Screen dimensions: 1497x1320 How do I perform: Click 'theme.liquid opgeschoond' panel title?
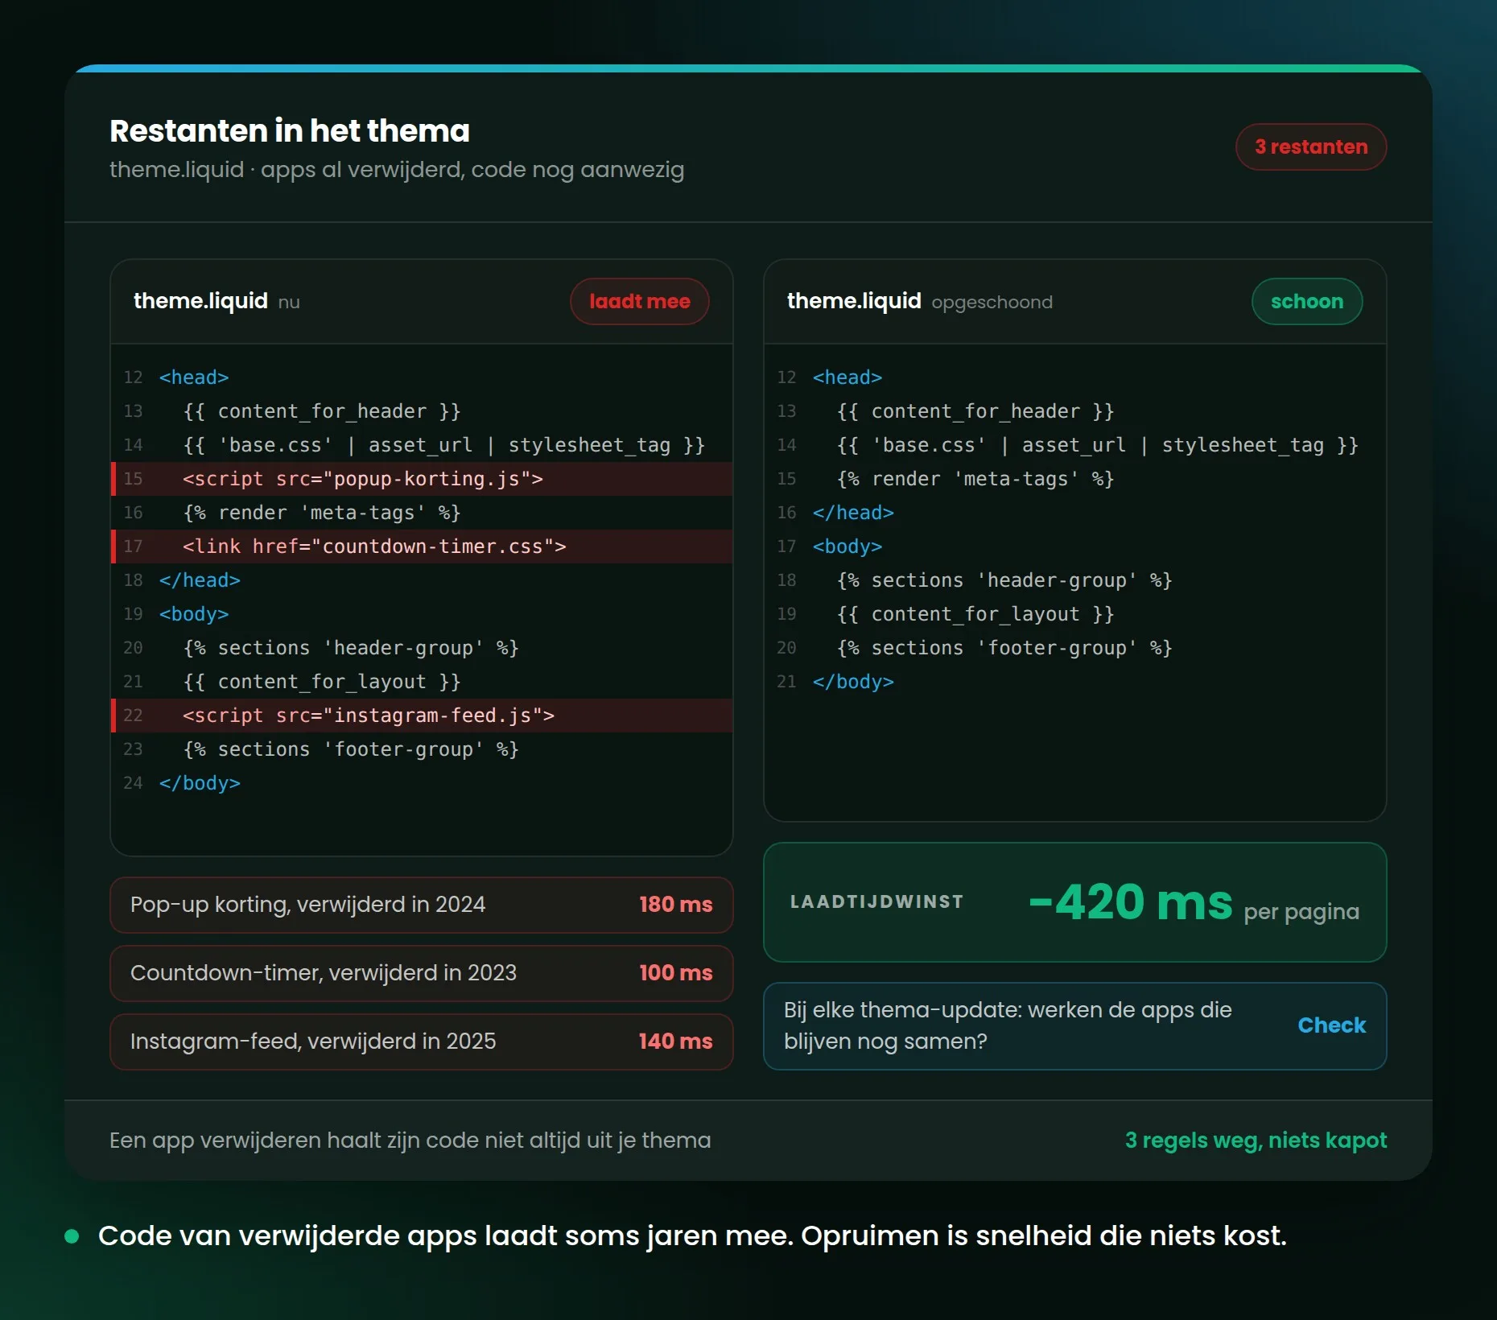(x=919, y=302)
